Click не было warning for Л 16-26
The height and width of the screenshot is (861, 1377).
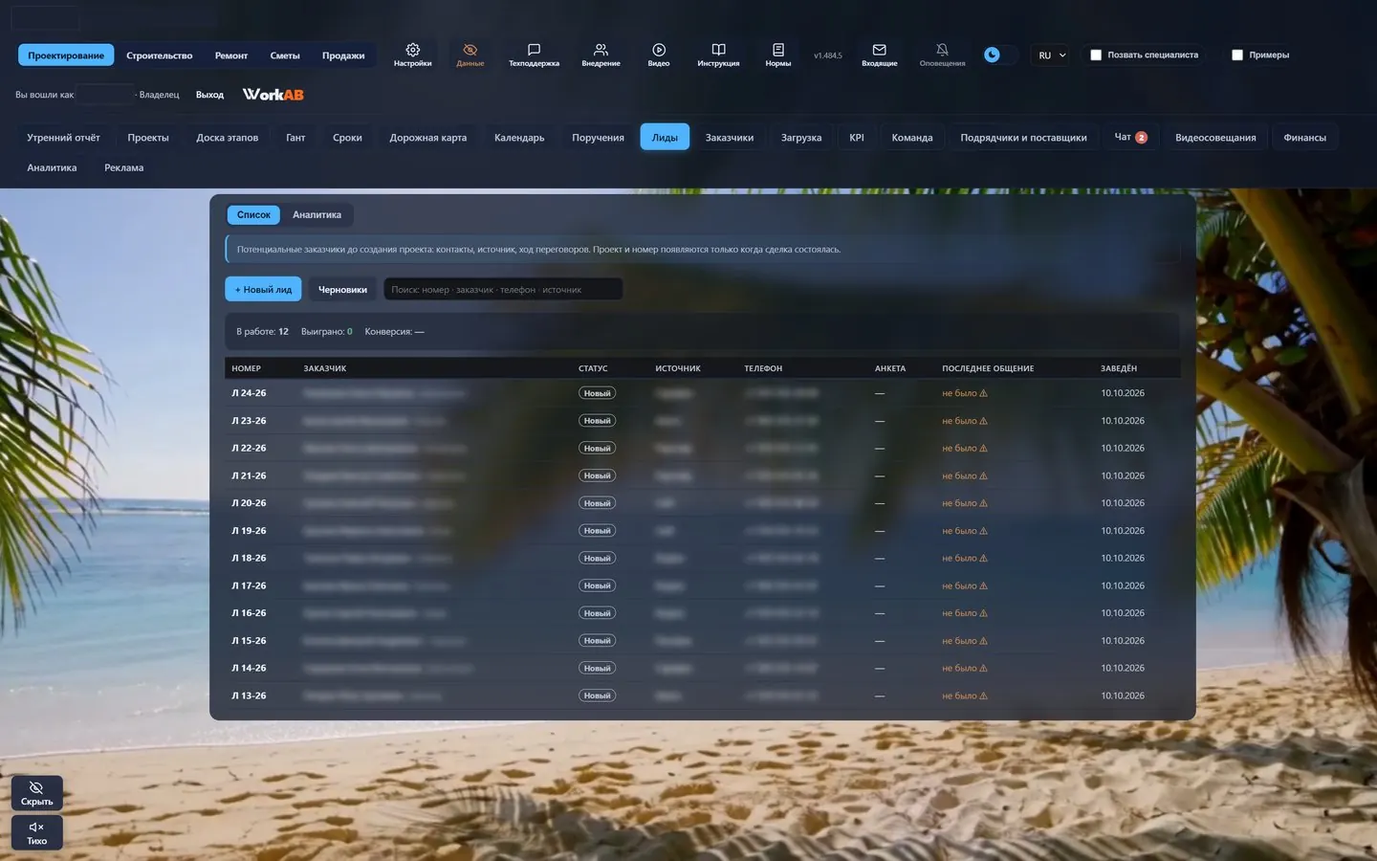pyautogui.click(x=965, y=613)
